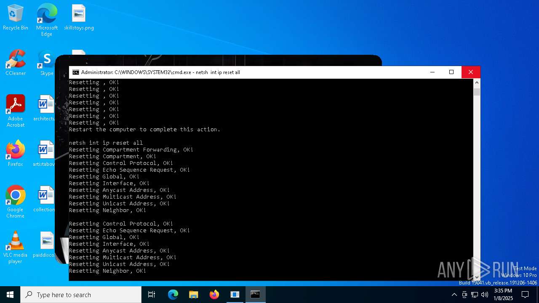
Task: Click the network status tray icon
Action: [x=475, y=295]
